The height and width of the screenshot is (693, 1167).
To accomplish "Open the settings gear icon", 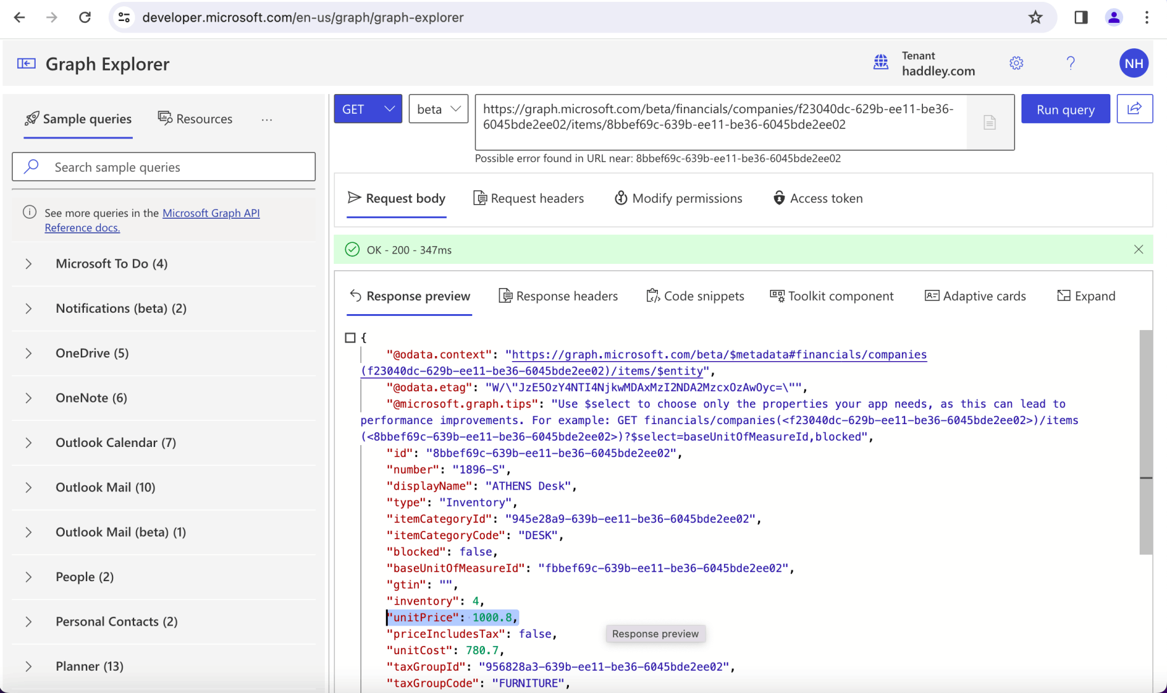I will tap(1016, 64).
